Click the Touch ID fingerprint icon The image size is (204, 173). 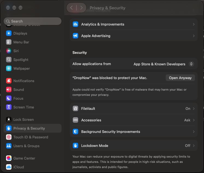pyautogui.click(x=9, y=137)
